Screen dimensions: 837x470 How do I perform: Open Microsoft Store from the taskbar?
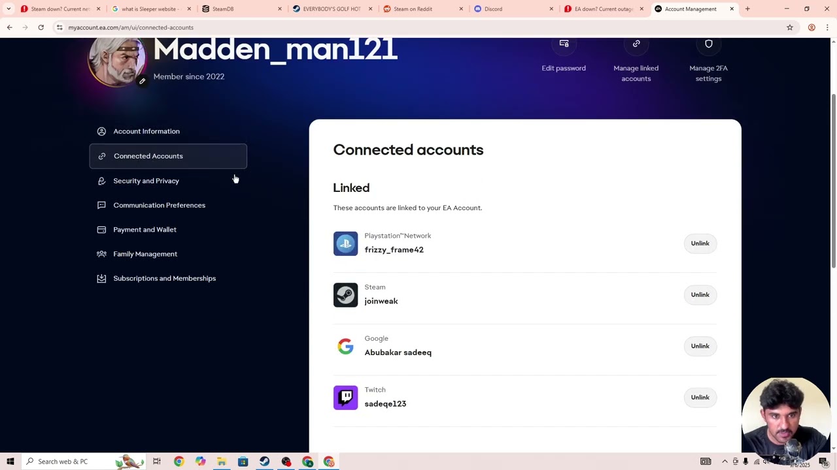243,462
